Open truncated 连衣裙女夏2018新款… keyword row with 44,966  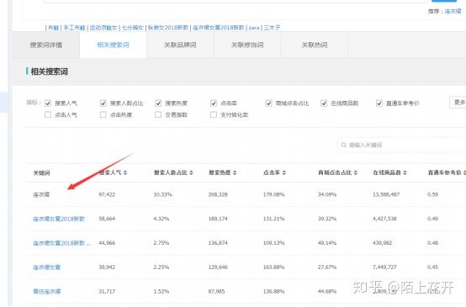coord(61,243)
